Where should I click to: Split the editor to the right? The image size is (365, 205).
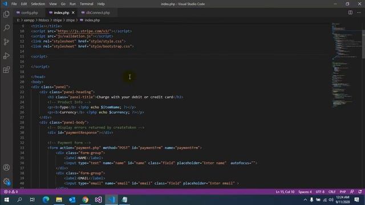pyautogui.click(x=350, y=13)
